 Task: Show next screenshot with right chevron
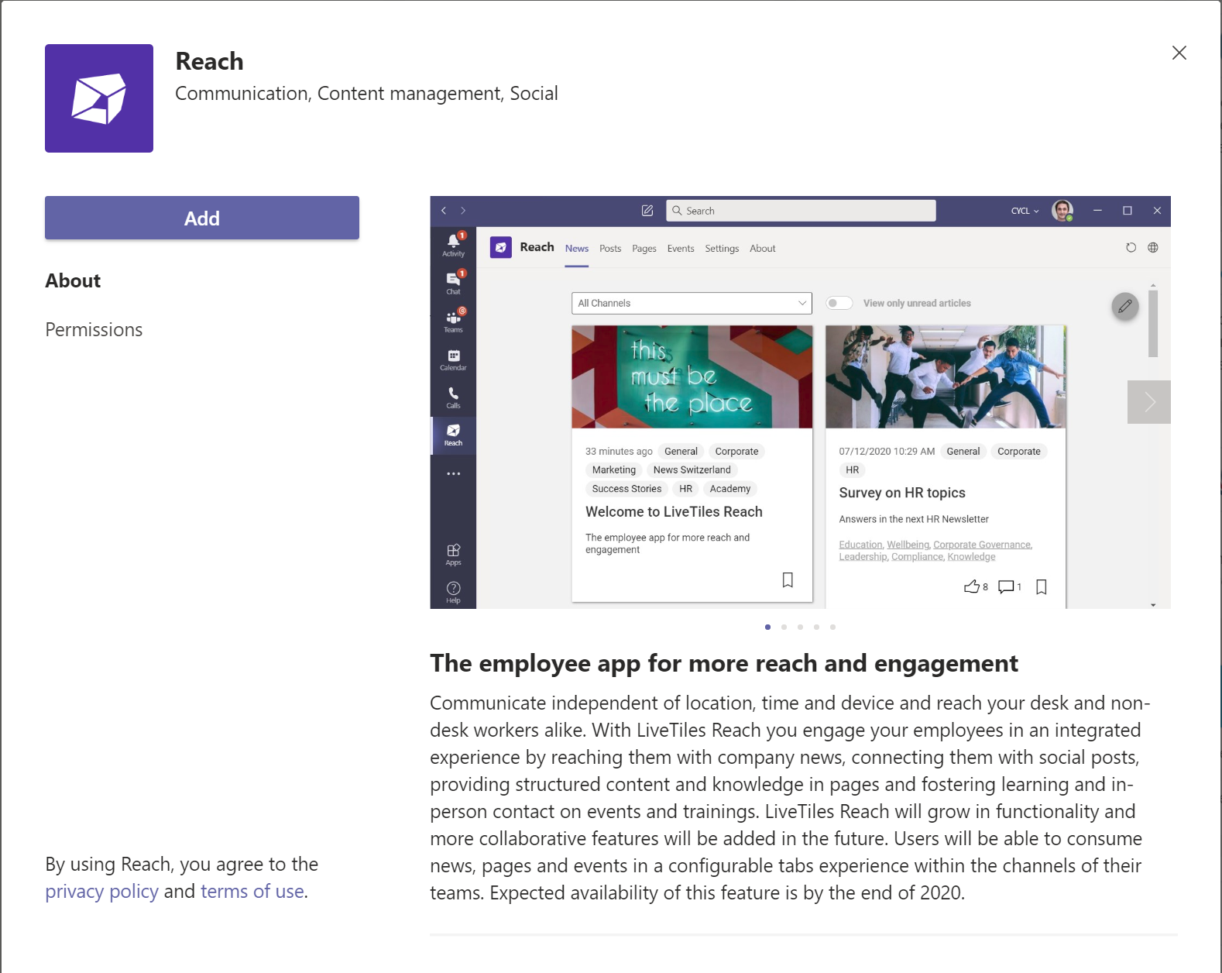1149,402
